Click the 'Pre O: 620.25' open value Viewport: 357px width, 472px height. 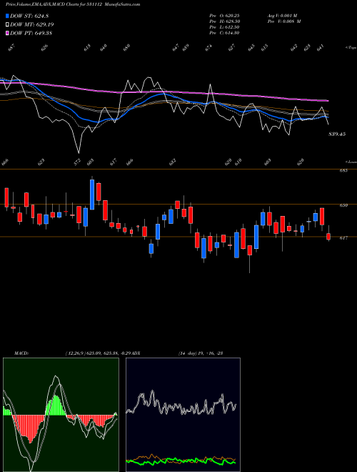click(224, 16)
